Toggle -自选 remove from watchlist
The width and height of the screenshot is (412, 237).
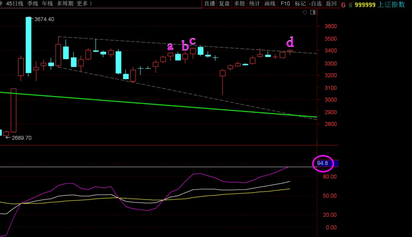click(315, 4)
